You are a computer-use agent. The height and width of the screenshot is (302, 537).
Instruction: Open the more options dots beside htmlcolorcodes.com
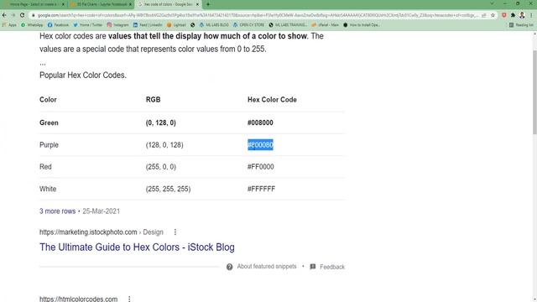click(129, 299)
